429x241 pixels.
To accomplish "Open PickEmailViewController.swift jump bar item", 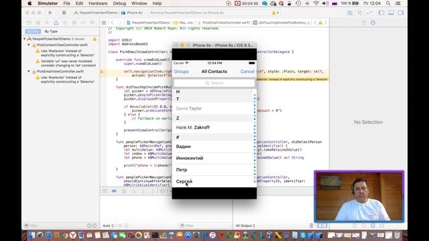I will (x=223, y=23).
